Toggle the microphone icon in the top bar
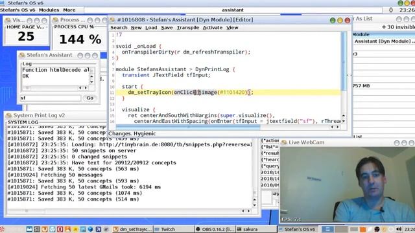415x233 pixels. [391, 10]
